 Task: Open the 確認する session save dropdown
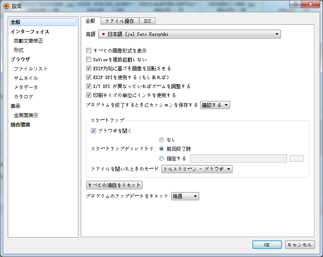point(215,105)
